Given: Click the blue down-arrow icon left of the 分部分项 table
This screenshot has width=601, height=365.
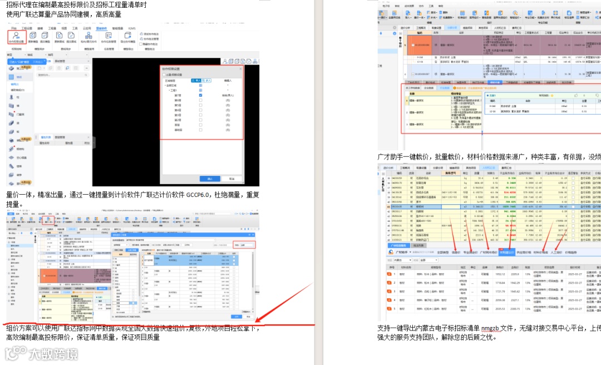Looking at the screenshot, I should click(x=381, y=33).
